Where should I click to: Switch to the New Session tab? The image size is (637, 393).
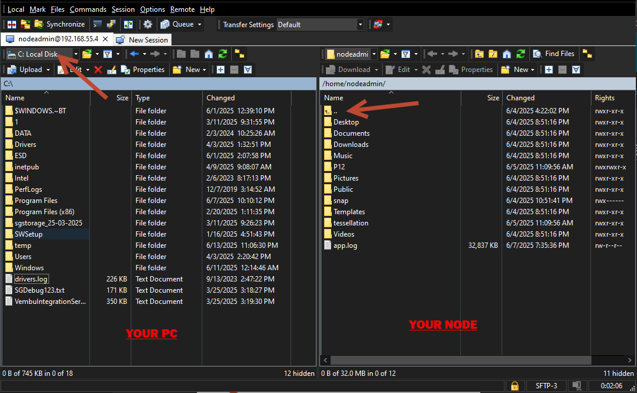pos(142,40)
